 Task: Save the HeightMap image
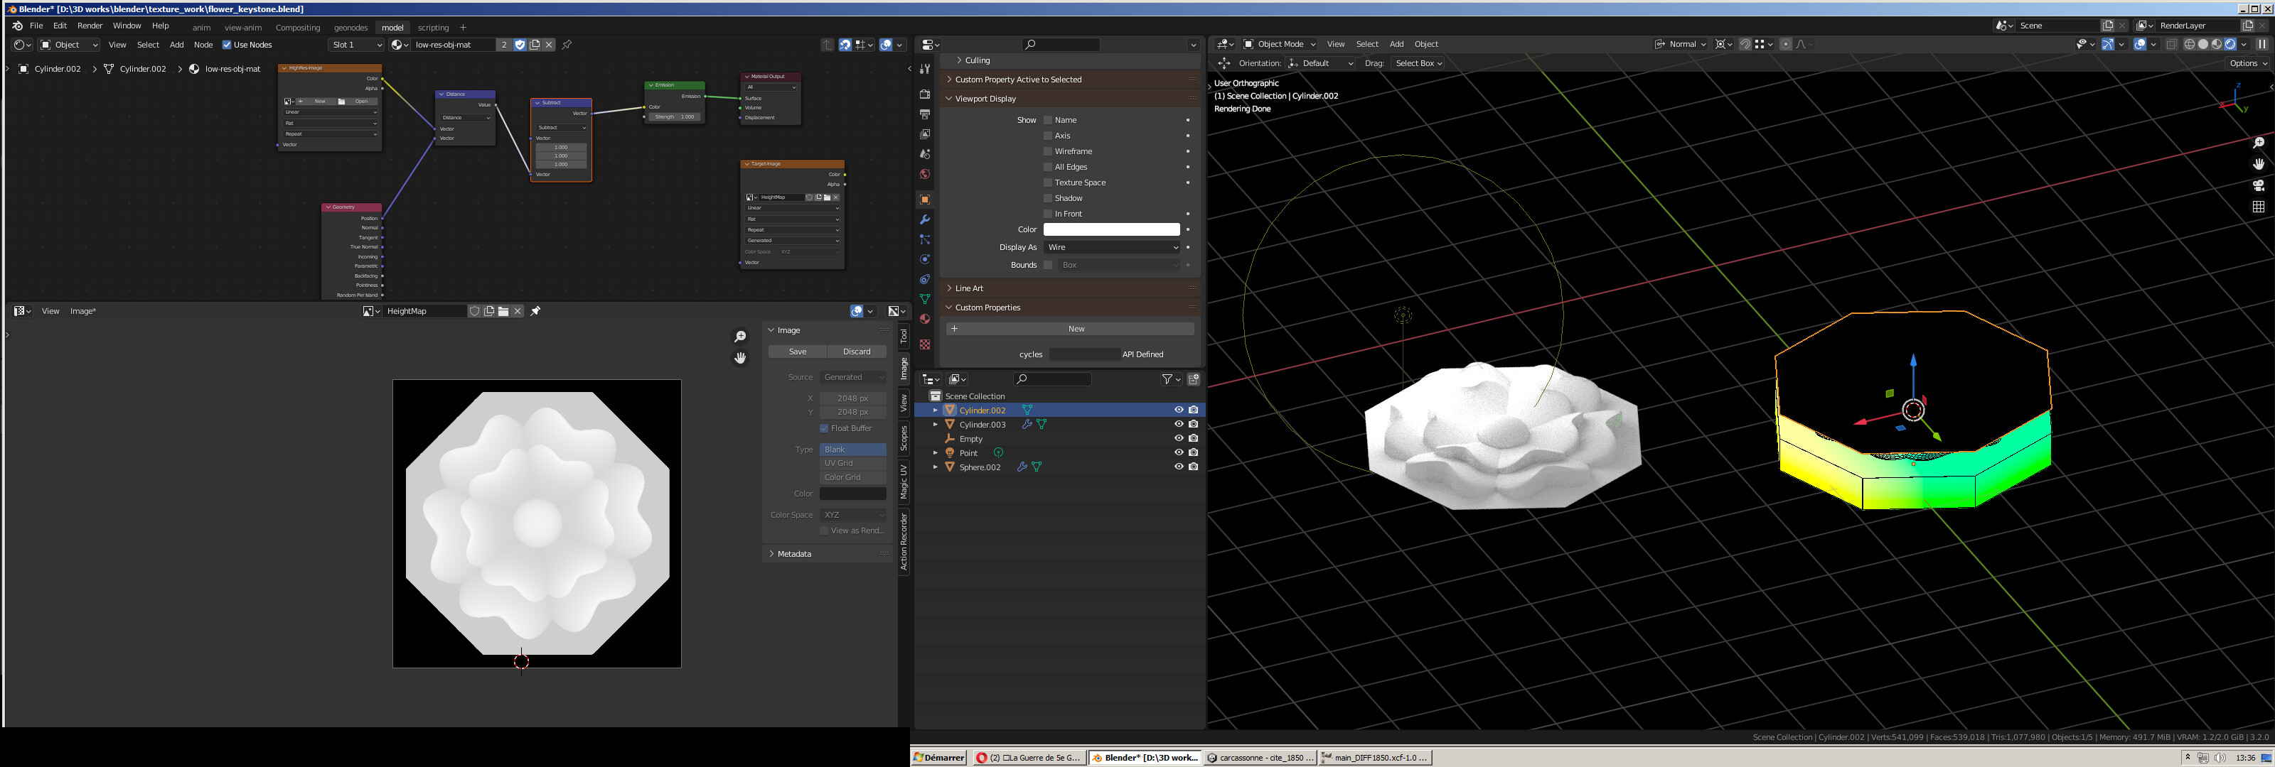[798, 352]
